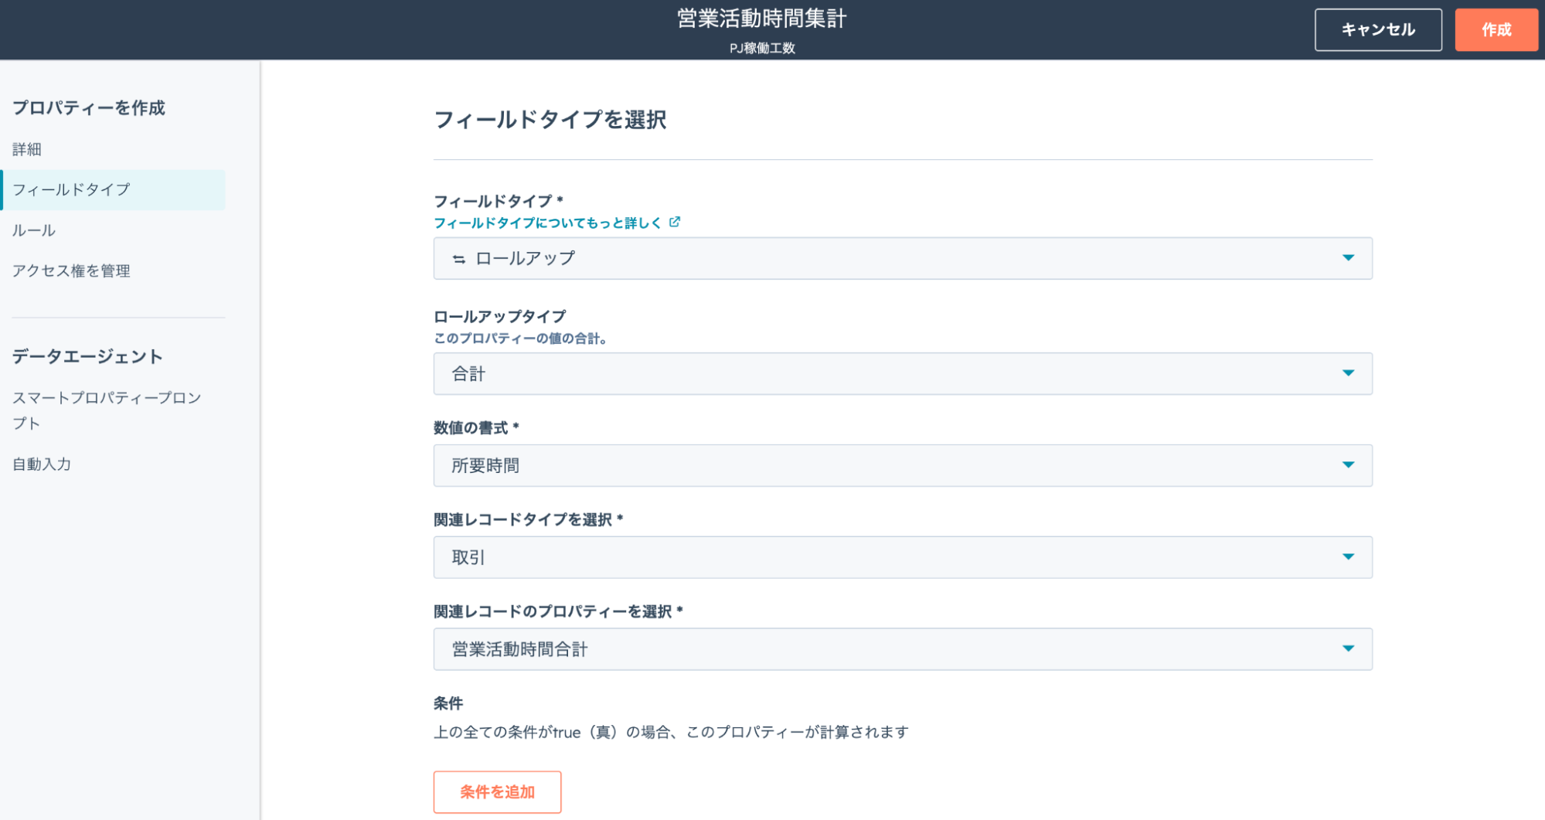Screen dimensions: 1545x820
Task: Open アクセス権を管理 in sidebar
Action: point(71,270)
